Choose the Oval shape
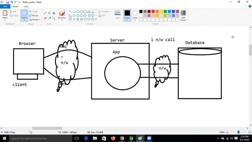The image size is (252, 142). [x=78, y=12]
